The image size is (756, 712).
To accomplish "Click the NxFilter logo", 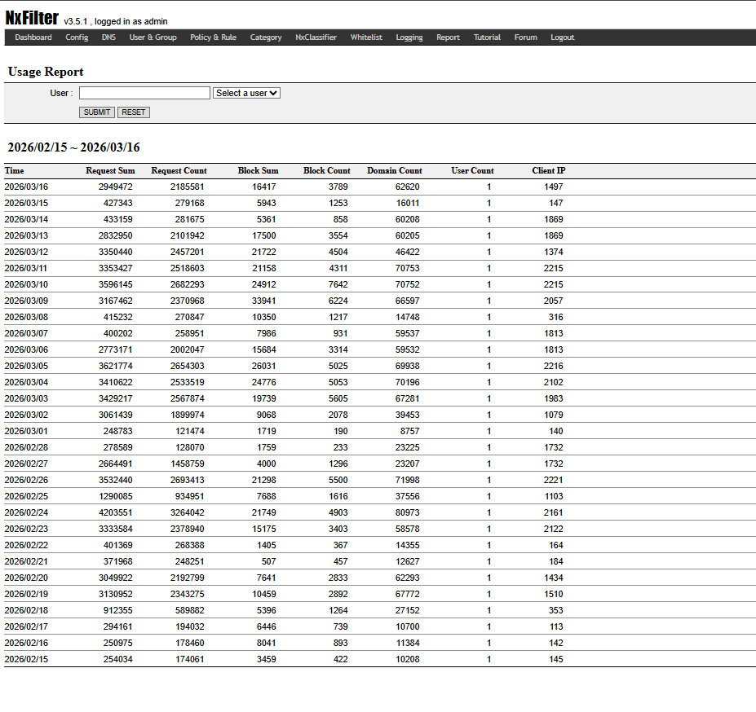I will 32,18.
